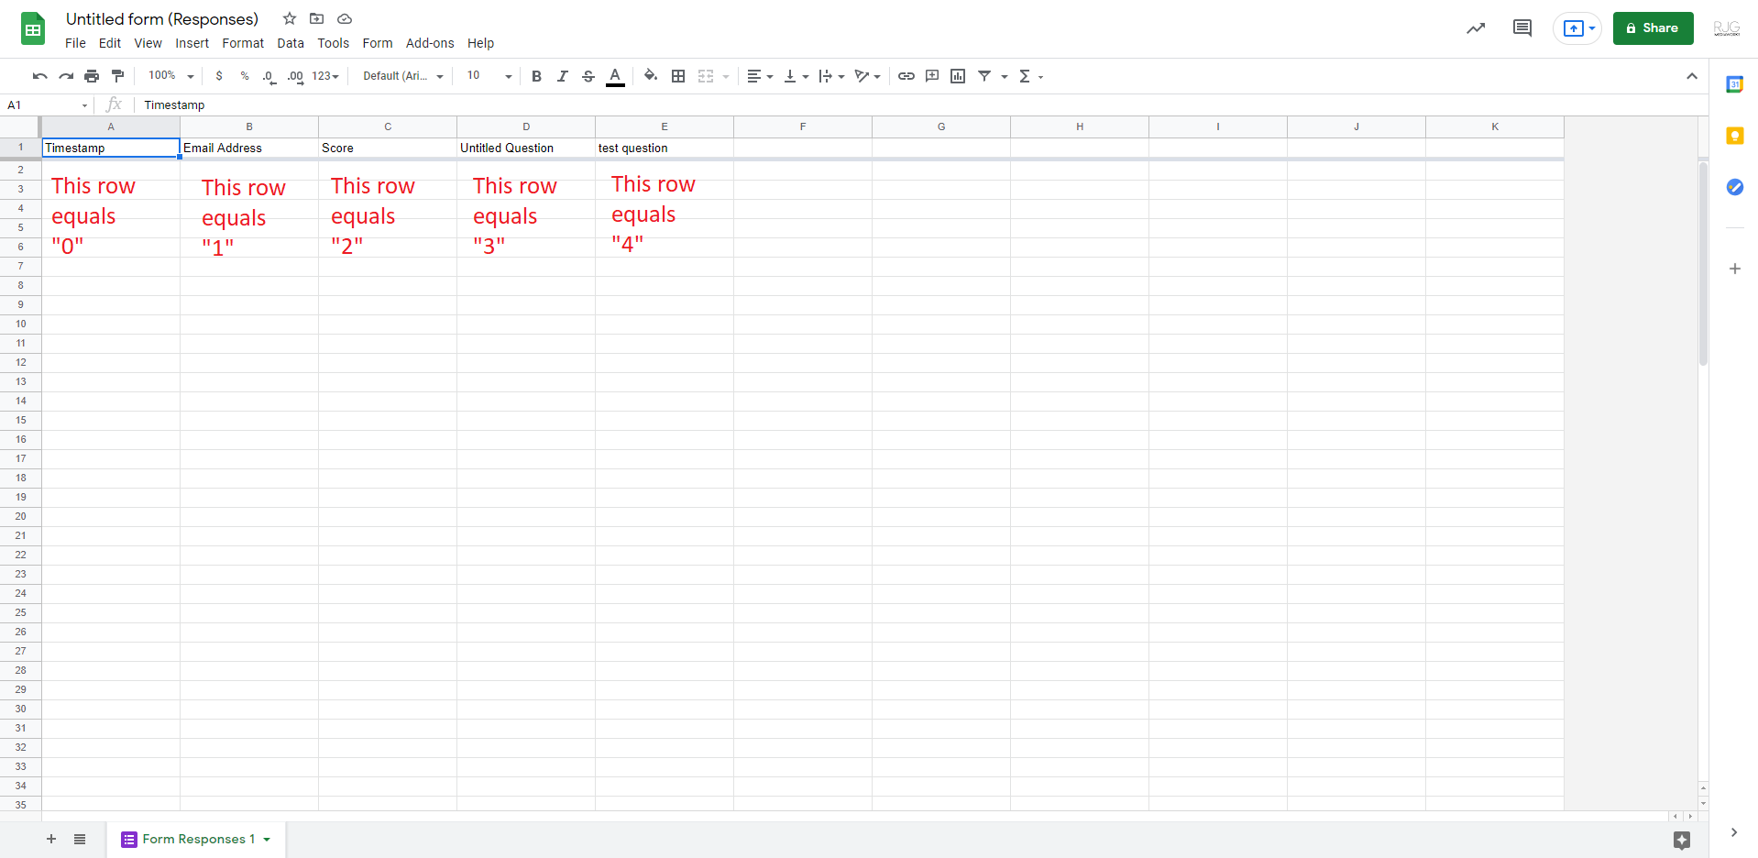Open the fill color picker
The height and width of the screenshot is (858, 1758).
651,76
